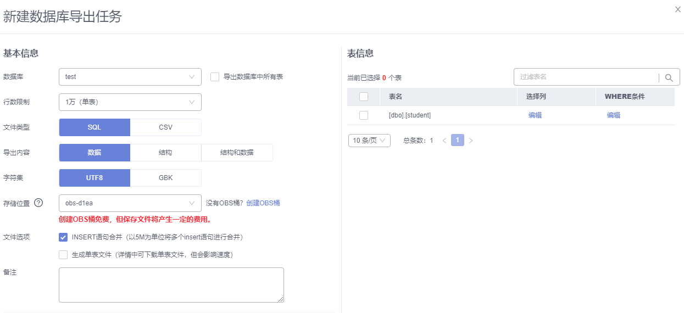This screenshot has width=684, height=313.
Task: Choose 结构和数据 as export content
Action: 237,153
